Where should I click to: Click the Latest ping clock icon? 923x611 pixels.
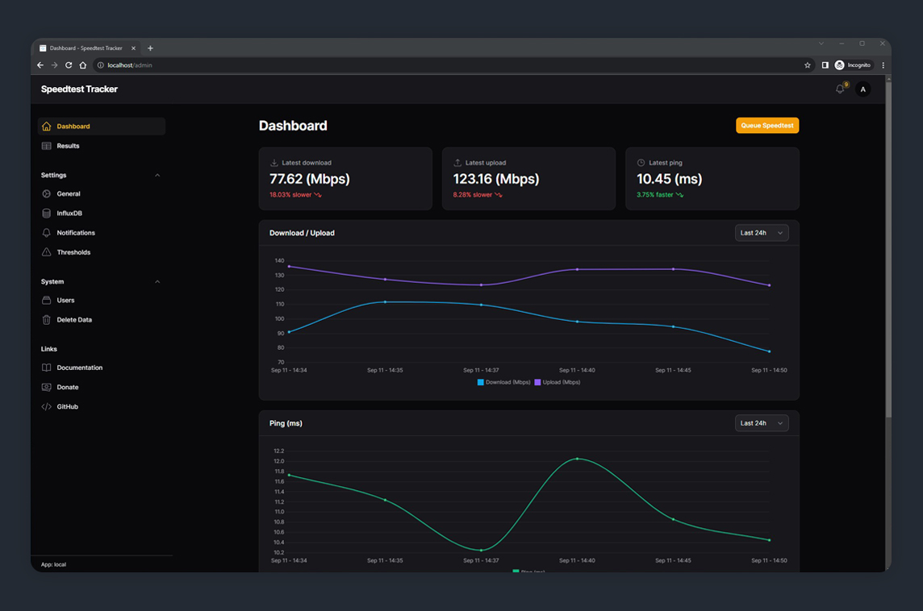coord(641,163)
